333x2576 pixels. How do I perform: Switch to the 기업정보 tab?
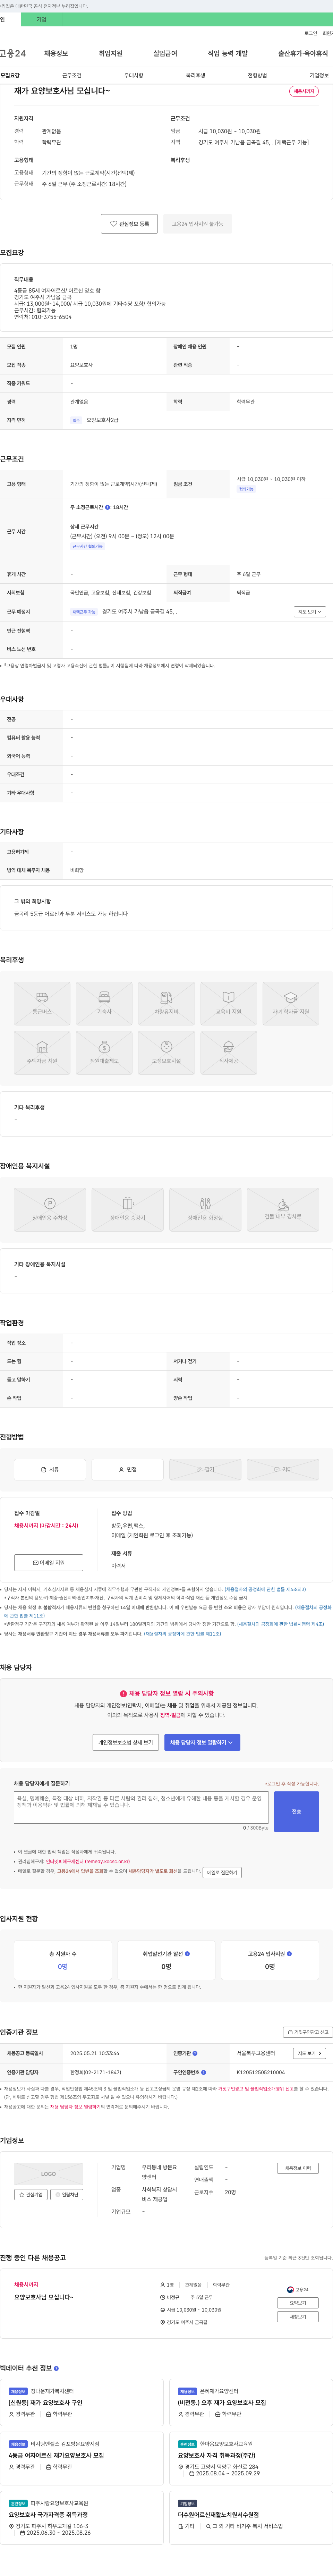pos(319,75)
